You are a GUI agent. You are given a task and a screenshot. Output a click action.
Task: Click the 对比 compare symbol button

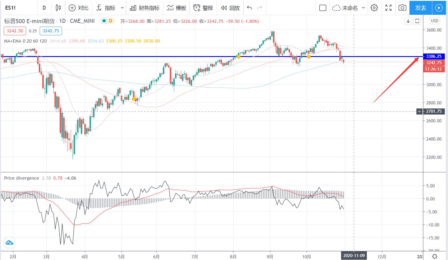click(x=79, y=8)
